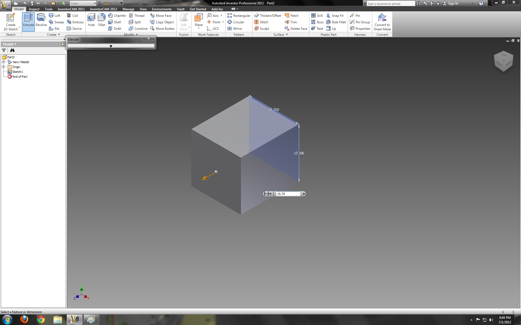Image resolution: width=521 pixels, height=325 pixels.
Task: Open Firefox from the taskbar
Action: (24, 320)
